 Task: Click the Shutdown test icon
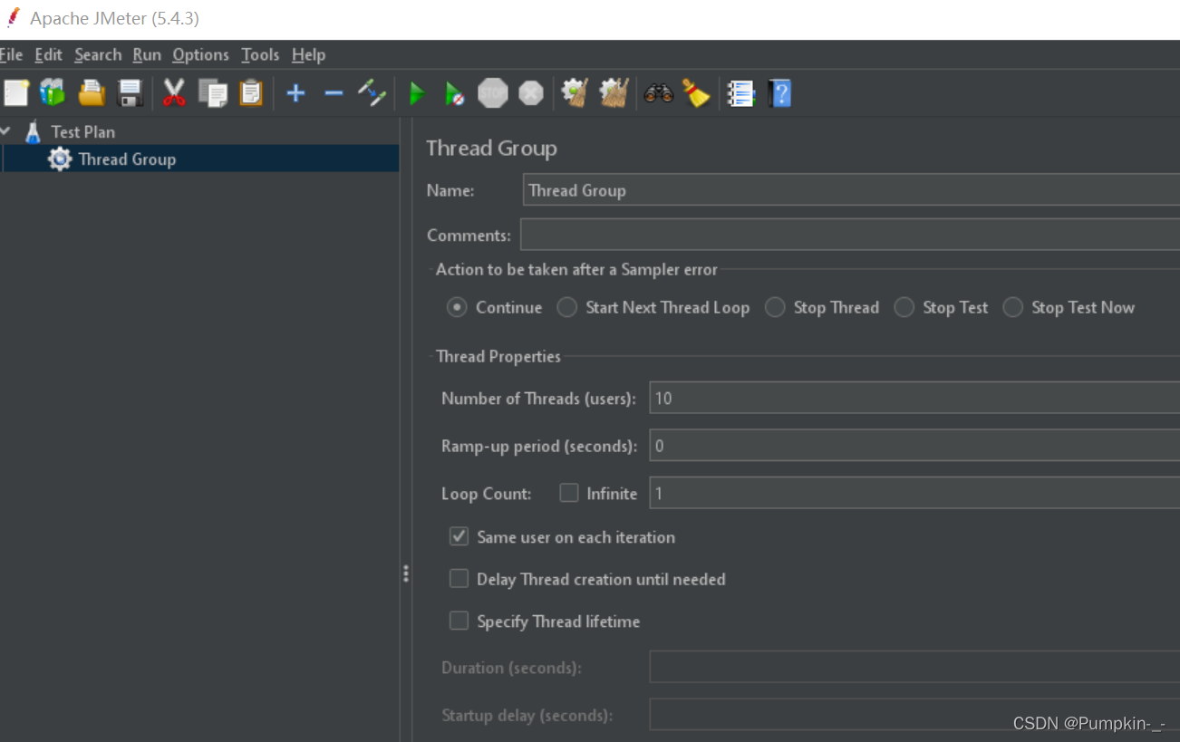click(x=531, y=92)
